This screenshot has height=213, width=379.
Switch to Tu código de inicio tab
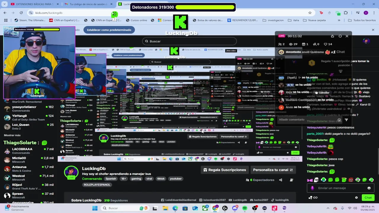pyautogui.click(x=88, y=4)
